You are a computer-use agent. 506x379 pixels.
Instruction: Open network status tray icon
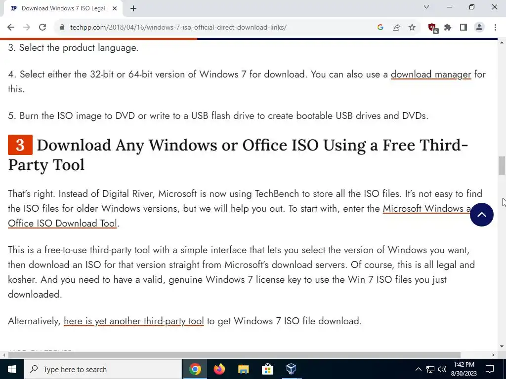pos(430,369)
